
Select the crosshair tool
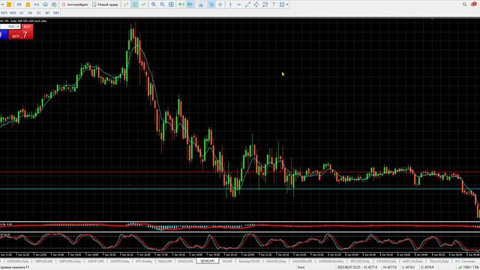point(220,4)
